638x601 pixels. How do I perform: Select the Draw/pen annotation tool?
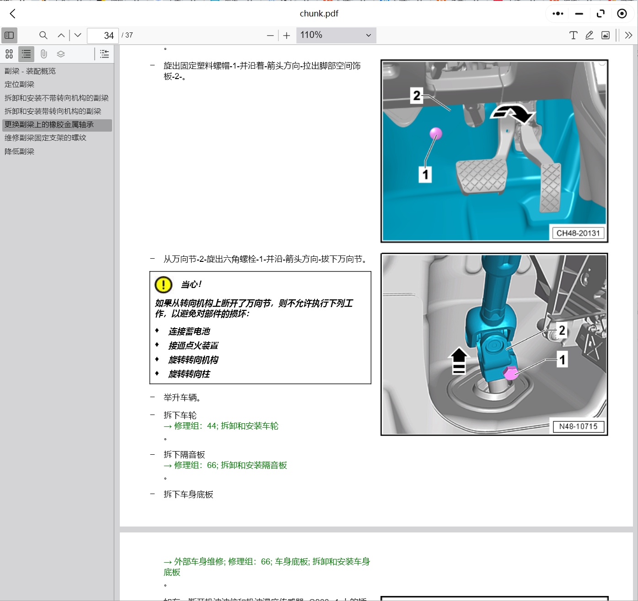point(590,35)
